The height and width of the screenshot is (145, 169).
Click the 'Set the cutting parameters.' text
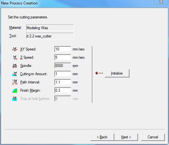28,17
